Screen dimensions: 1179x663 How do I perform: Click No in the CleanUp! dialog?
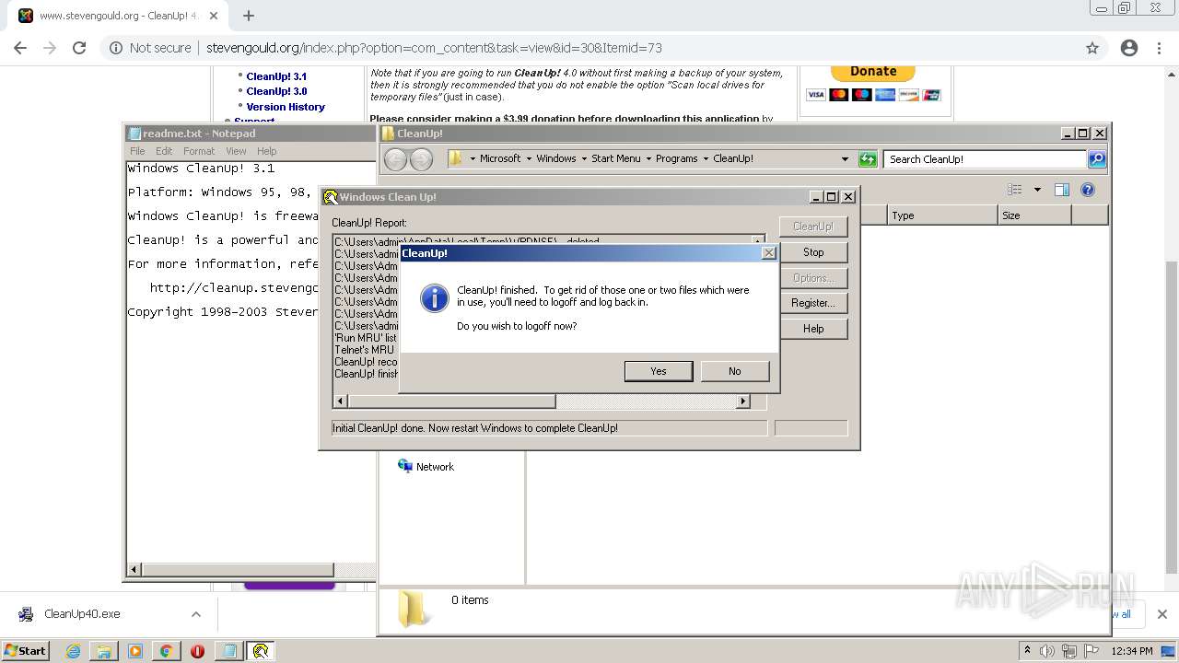pyautogui.click(x=734, y=371)
